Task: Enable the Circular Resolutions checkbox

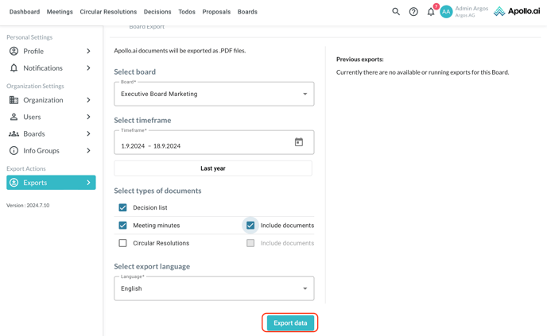Action: tap(122, 243)
